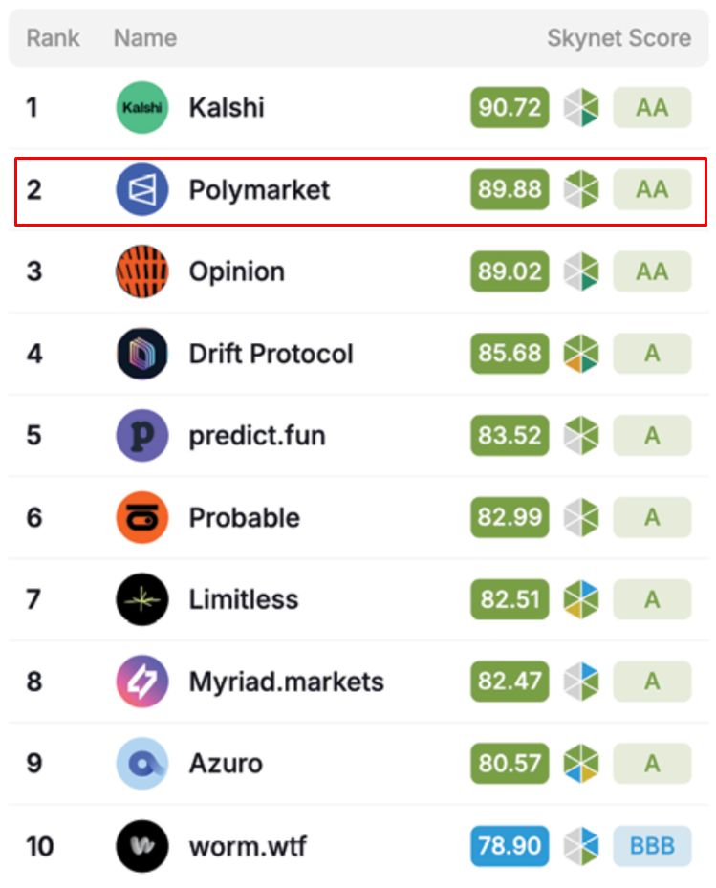716x888 pixels.
Task: Click the Limitless black logo icon
Action: click(x=141, y=600)
